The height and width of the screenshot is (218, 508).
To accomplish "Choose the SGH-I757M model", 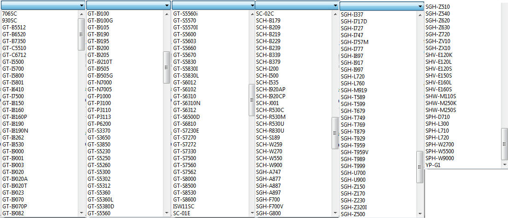I will click(355, 42).
